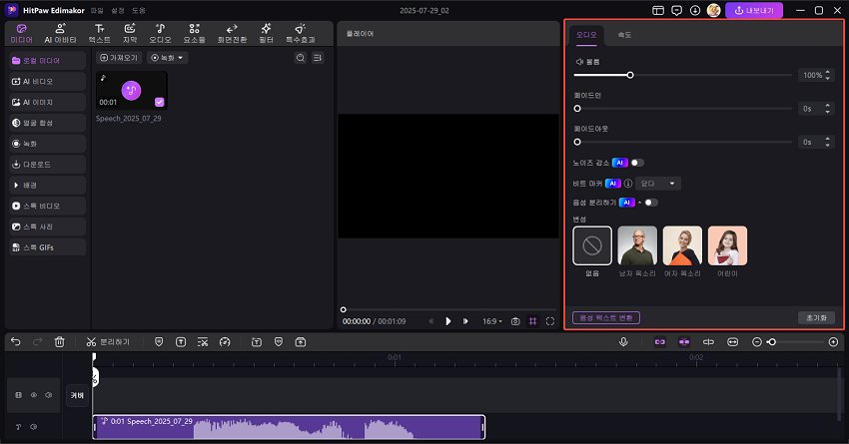Click the 초기화 reset button
Image resolution: width=849 pixels, height=444 pixels.
[x=816, y=317]
